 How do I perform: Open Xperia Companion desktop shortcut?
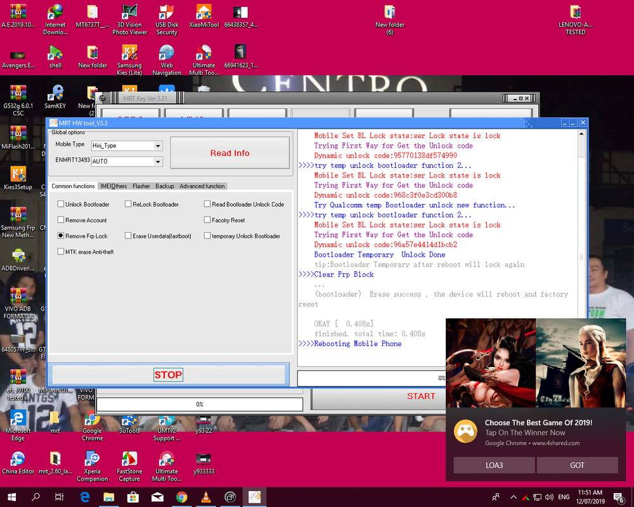(x=92, y=466)
